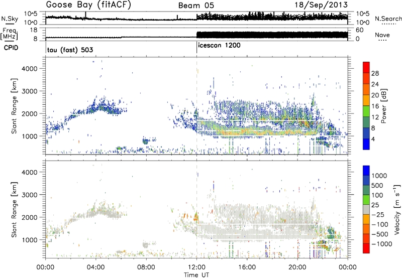Click the velocity colorbar value '1000'
The width and height of the screenshot is (402, 278).
(x=379, y=176)
